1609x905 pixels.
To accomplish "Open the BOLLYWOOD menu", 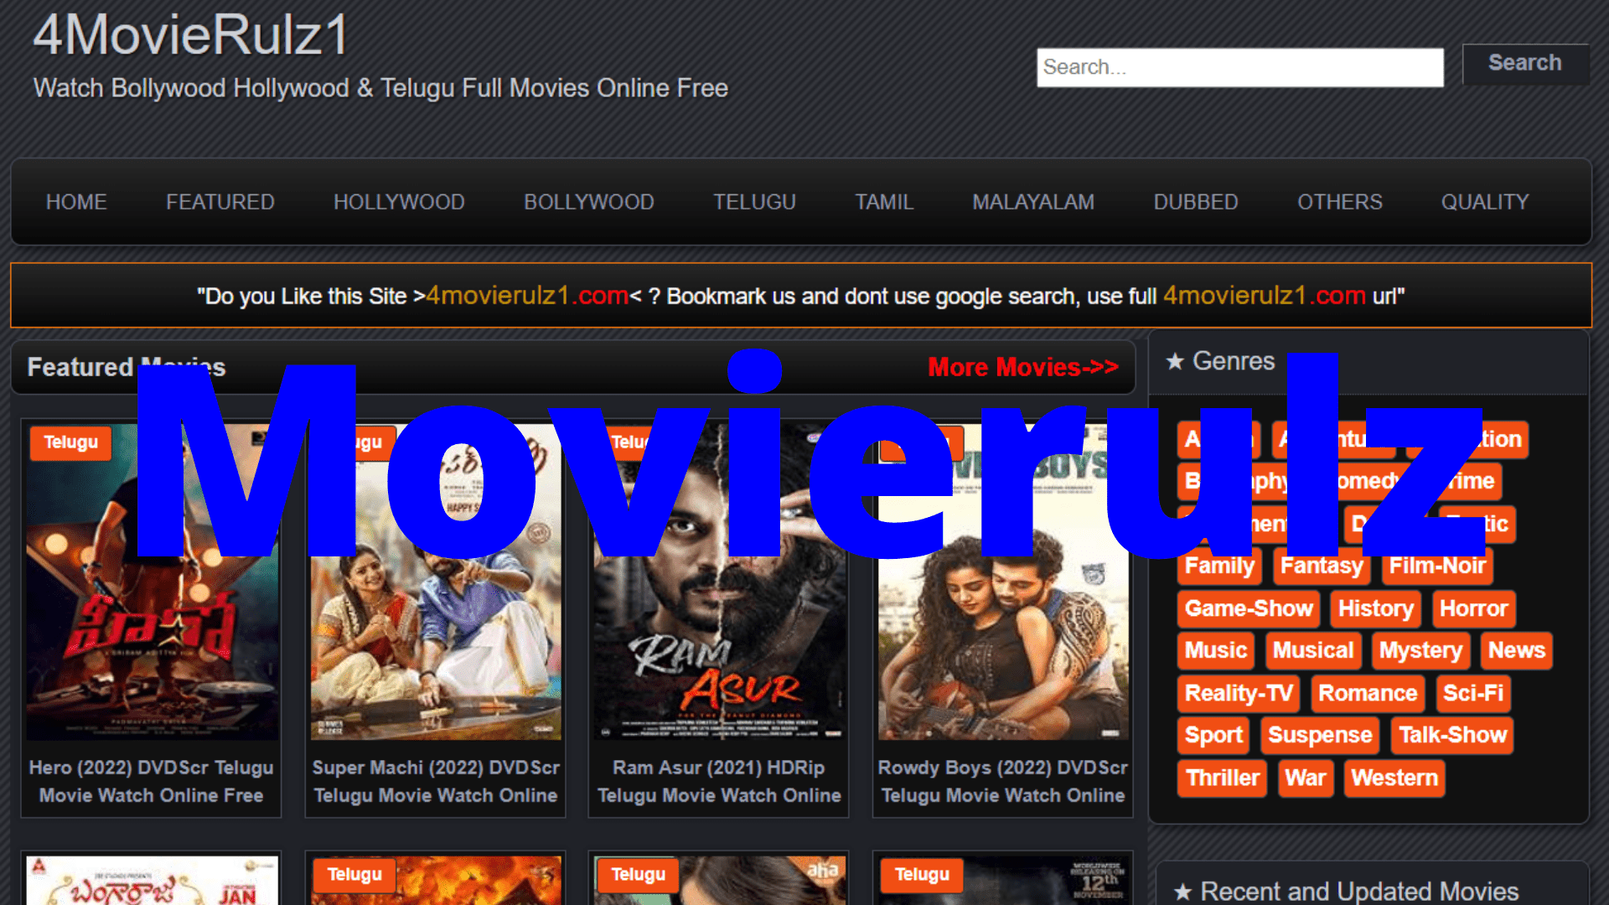I will pyautogui.click(x=589, y=202).
